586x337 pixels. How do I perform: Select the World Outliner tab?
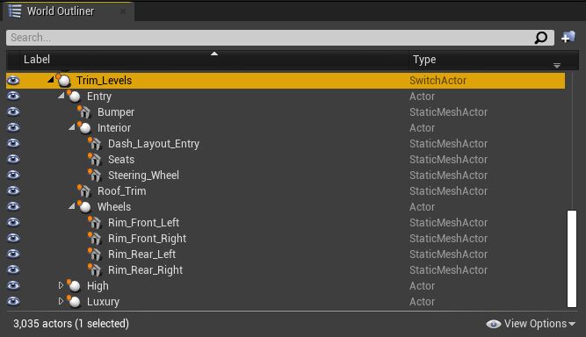click(x=68, y=11)
